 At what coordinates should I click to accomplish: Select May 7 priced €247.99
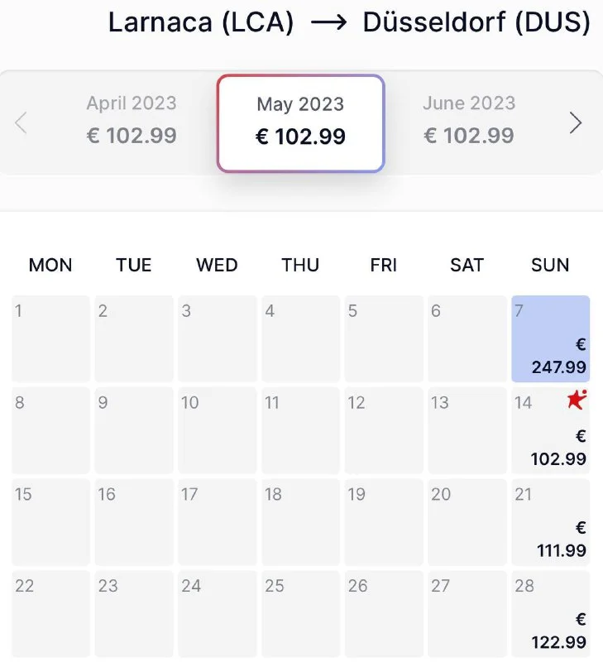(551, 338)
